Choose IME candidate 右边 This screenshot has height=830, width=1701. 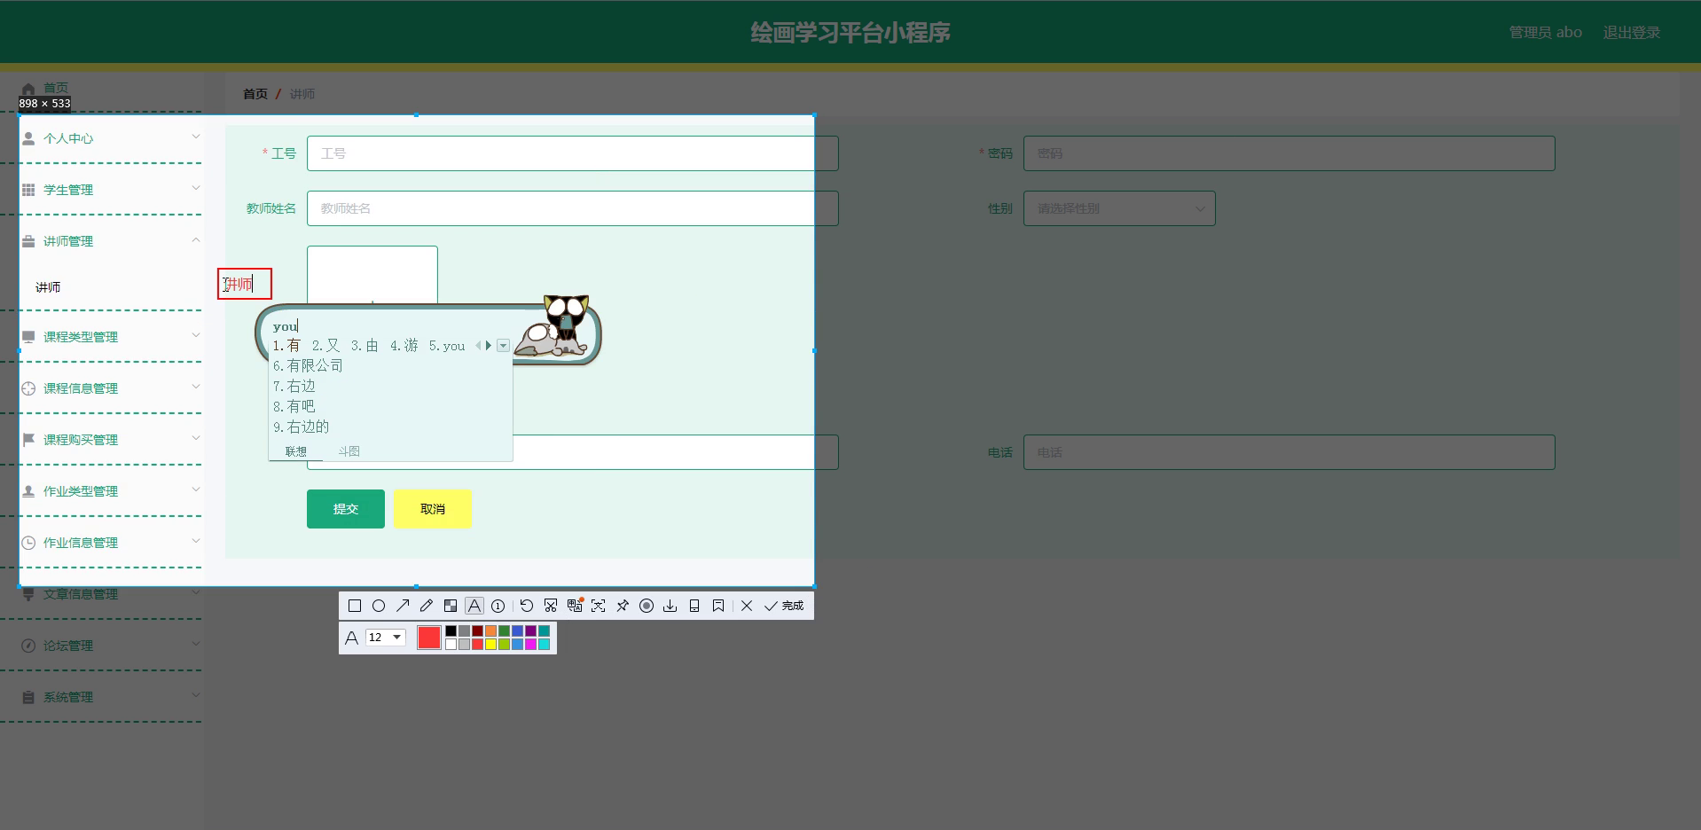[x=294, y=386]
